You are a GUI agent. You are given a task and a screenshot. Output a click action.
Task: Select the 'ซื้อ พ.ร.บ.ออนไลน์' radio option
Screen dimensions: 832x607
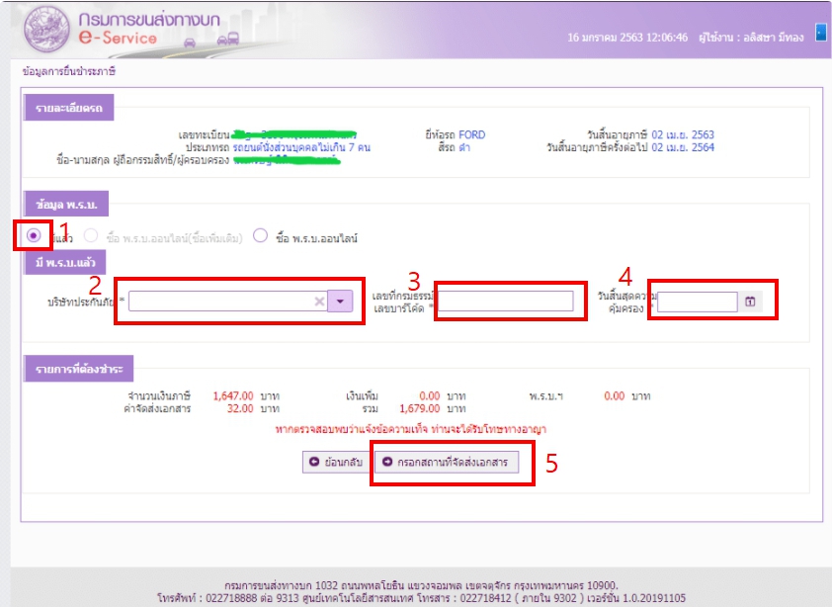[x=260, y=235]
